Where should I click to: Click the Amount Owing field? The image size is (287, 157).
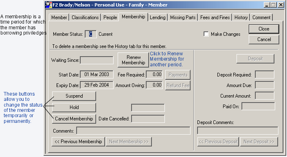tap(154, 85)
